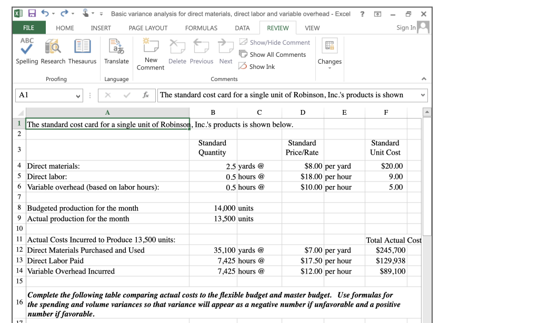
Task: Click the Translate tool
Action: click(116, 51)
